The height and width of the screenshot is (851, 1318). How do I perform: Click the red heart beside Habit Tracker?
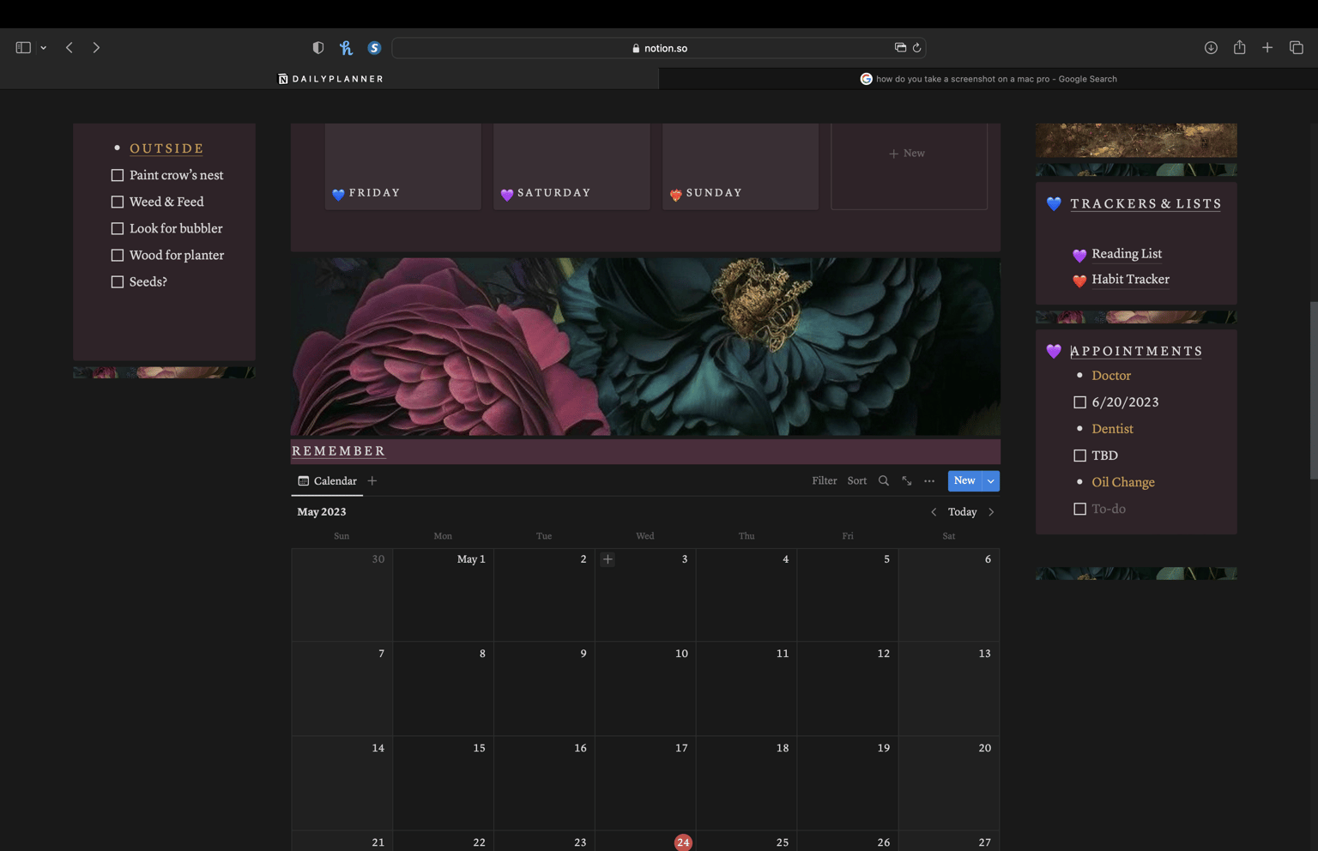(x=1079, y=281)
